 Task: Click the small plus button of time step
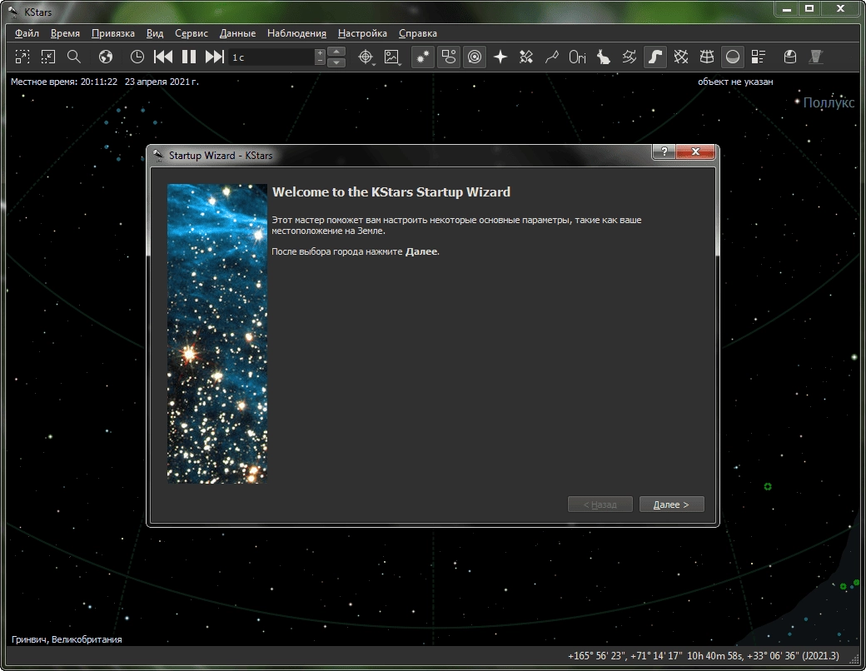pos(320,53)
